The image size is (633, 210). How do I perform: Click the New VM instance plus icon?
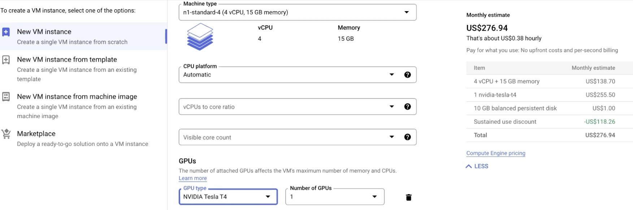point(6,32)
